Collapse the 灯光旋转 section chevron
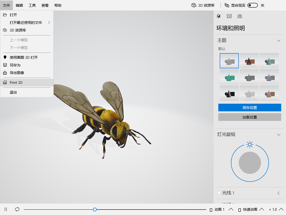 (279, 135)
